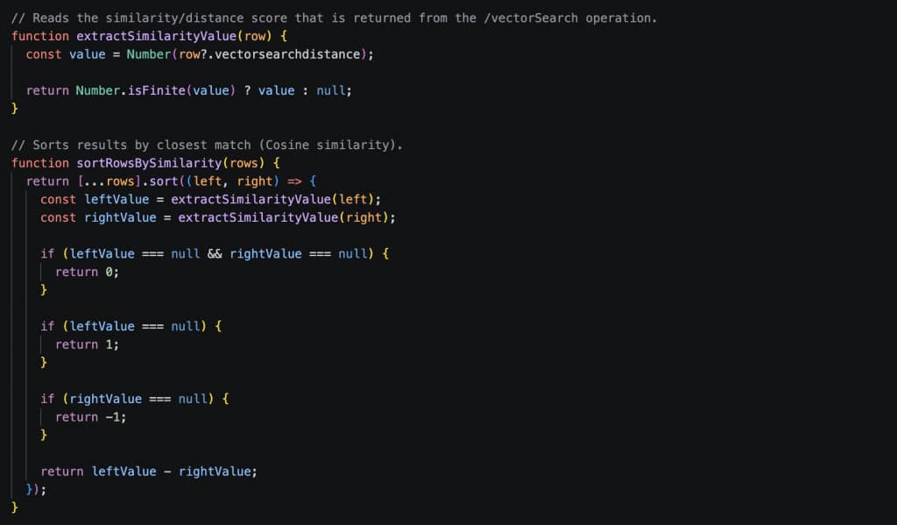Click the && operator in the if condition
This screenshot has height=525, width=897.
215,253
